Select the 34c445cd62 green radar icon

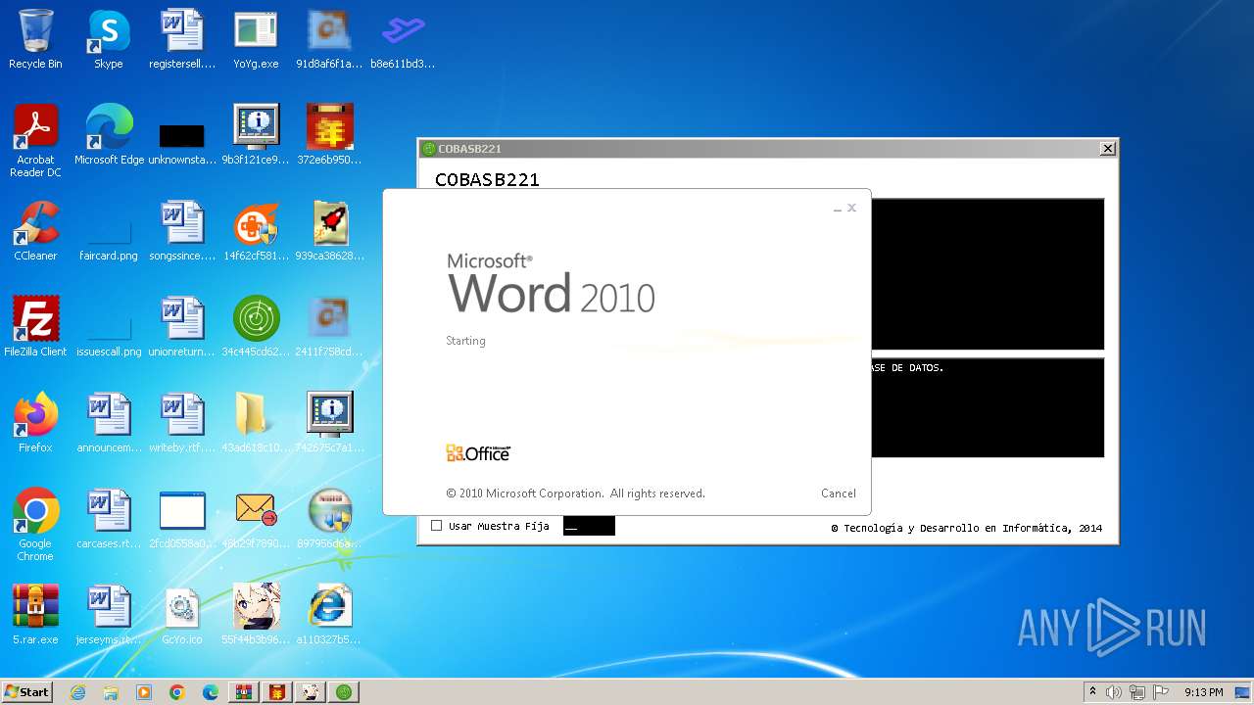point(256,327)
